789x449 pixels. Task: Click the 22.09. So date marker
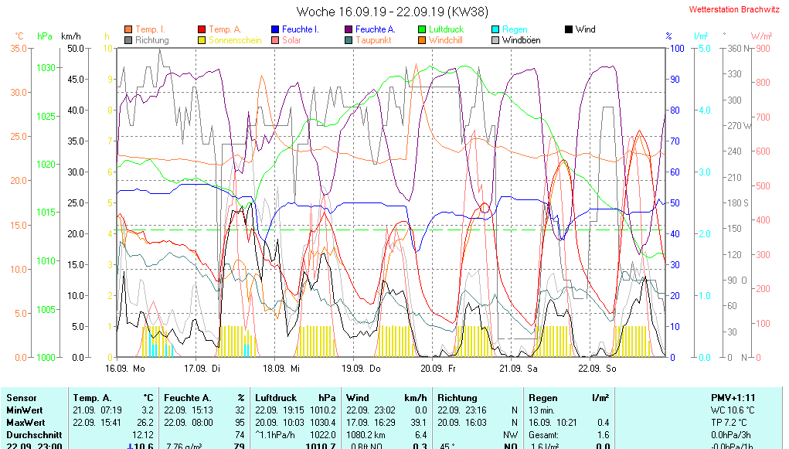click(598, 369)
